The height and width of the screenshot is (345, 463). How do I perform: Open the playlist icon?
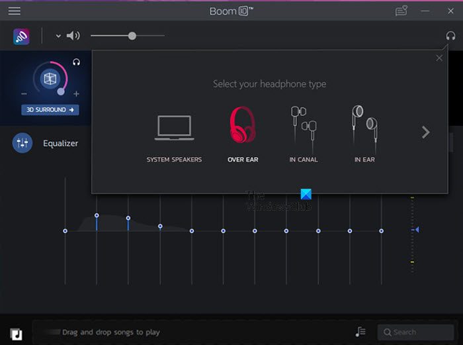click(360, 332)
